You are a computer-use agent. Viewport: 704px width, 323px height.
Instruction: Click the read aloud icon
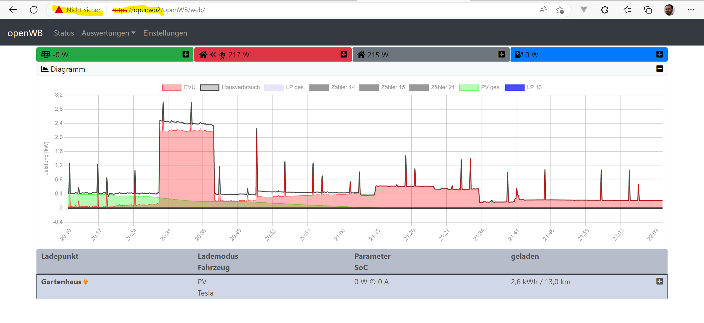tap(543, 10)
